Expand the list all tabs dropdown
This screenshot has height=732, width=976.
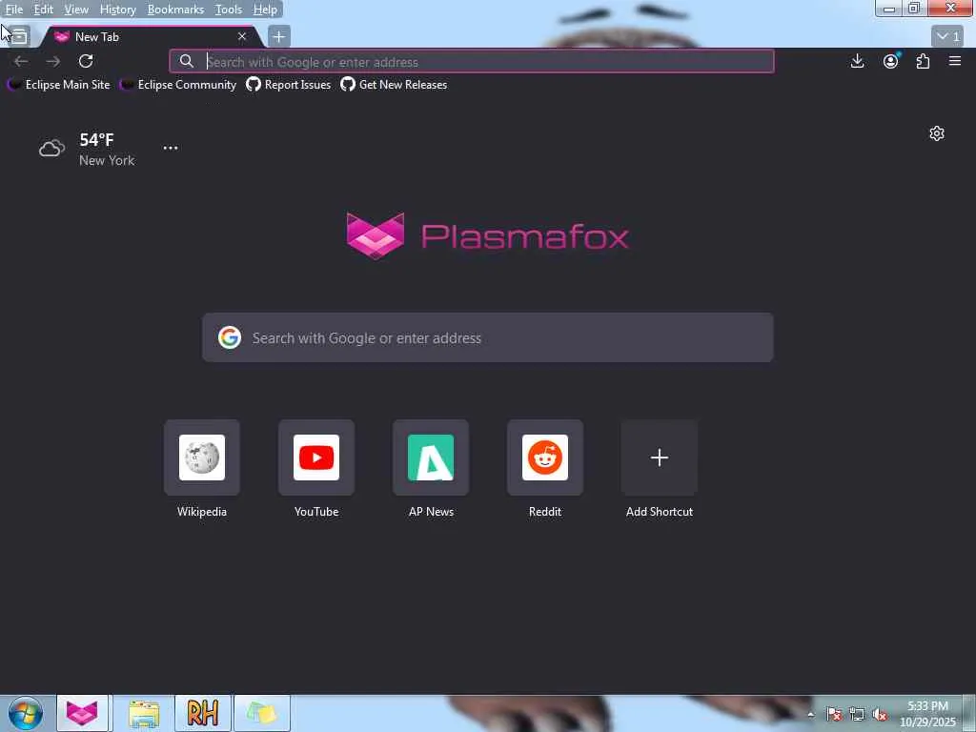pos(948,36)
